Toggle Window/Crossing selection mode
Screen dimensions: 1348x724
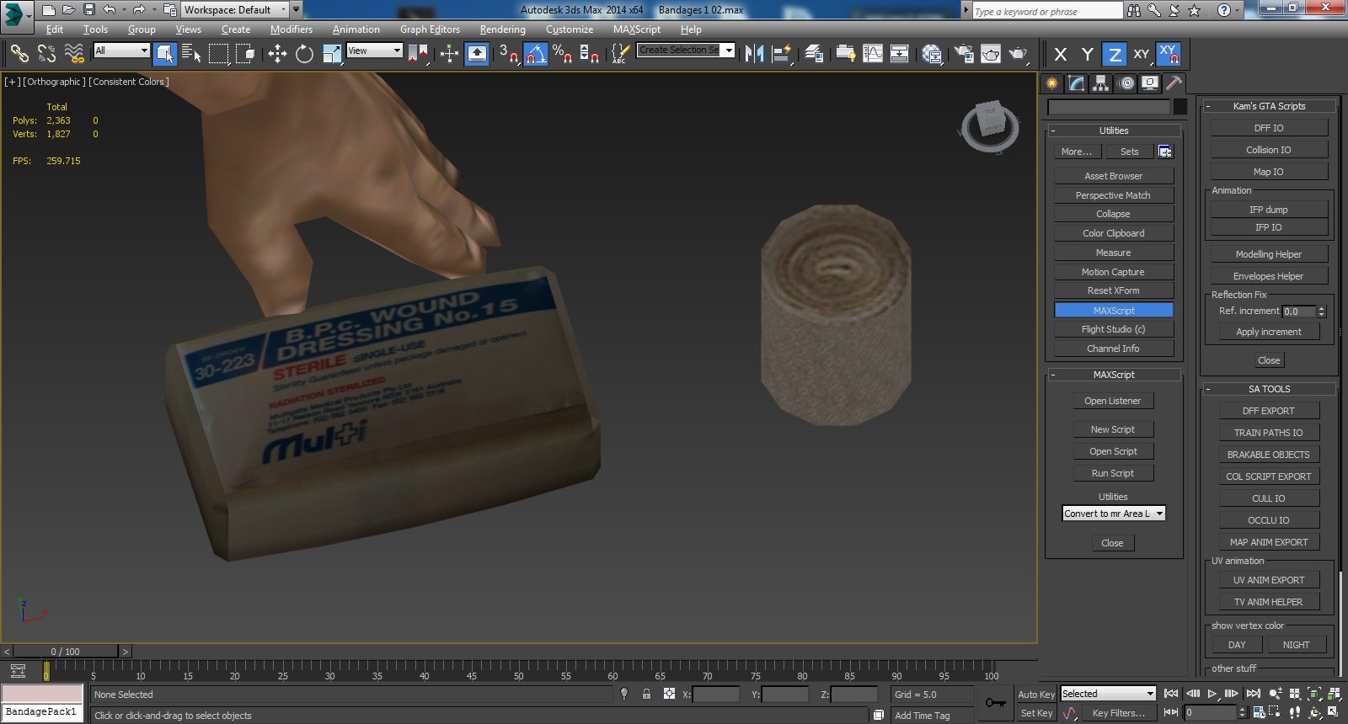coord(245,54)
